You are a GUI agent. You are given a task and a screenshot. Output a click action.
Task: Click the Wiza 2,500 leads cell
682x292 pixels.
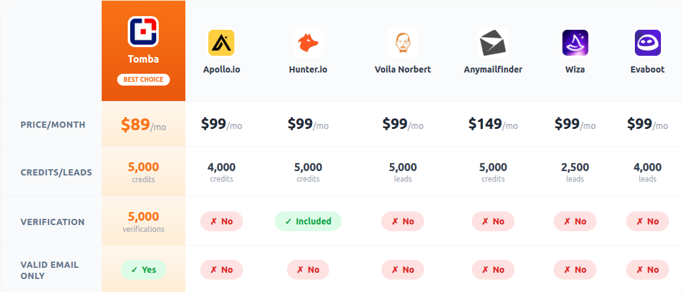click(x=575, y=172)
